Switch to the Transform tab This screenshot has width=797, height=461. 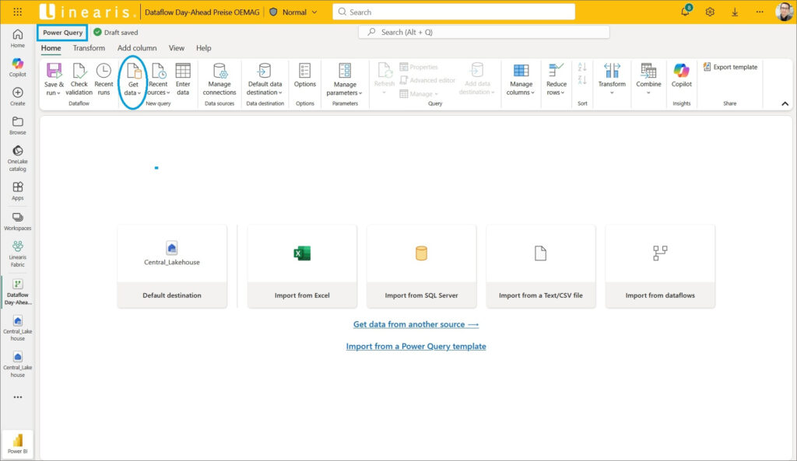[x=89, y=48]
